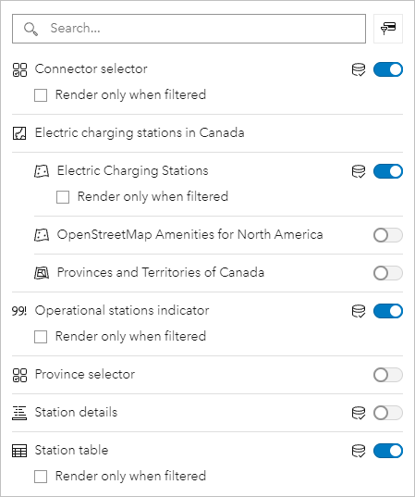Enable Provinces and Territories of Canada toggle

tap(388, 273)
